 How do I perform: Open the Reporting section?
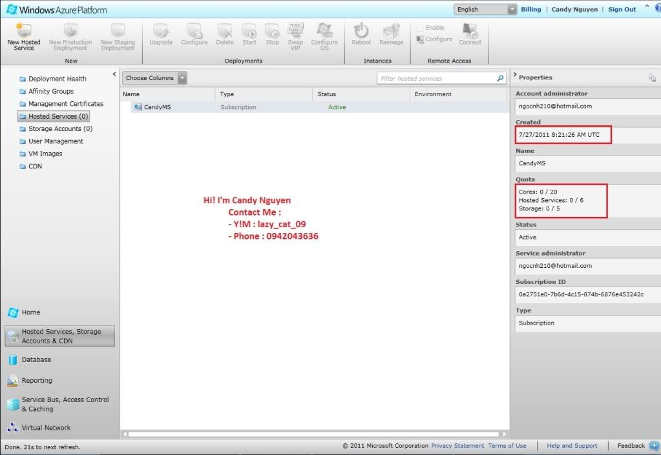coord(30,381)
